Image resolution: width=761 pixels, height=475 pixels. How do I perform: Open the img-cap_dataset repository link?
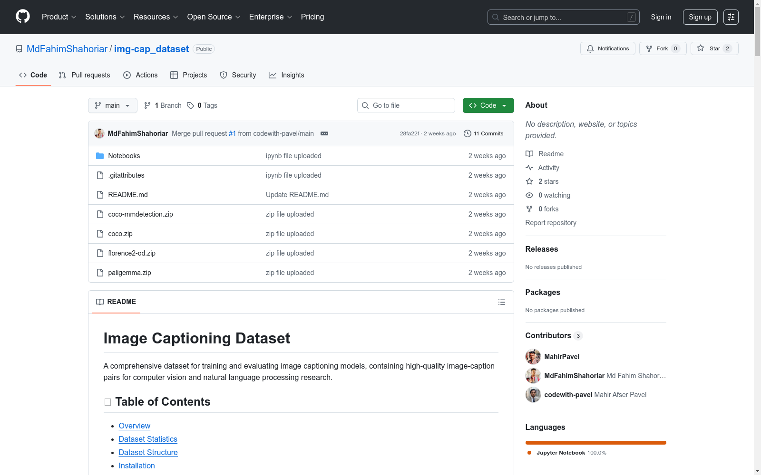click(x=151, y=49)
